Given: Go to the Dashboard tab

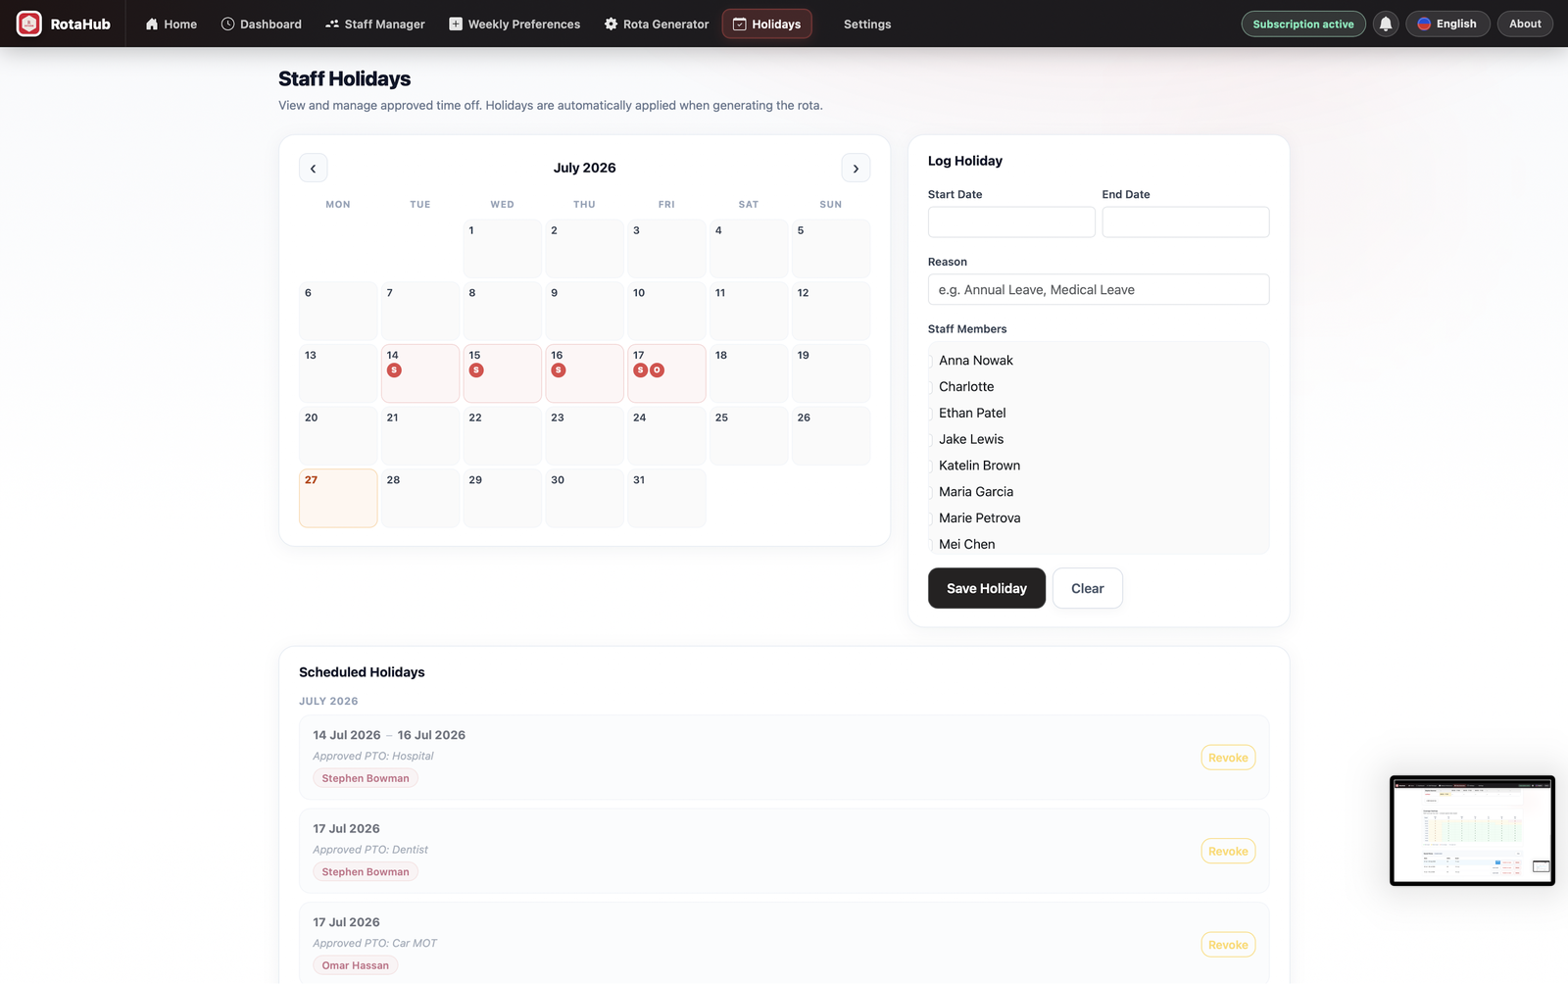Looking at the screenshot, I should 261,24.
